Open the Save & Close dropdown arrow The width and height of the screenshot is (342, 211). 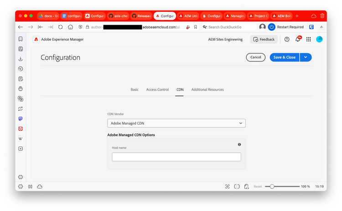(306, 57)
